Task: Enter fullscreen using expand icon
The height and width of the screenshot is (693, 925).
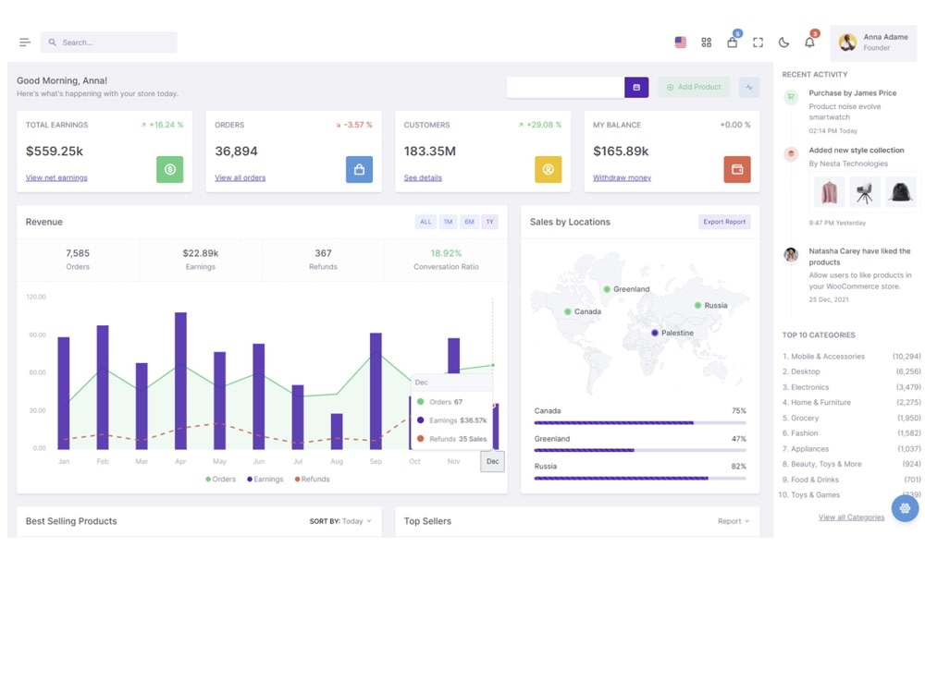Action: pyautogui.click(x=758, y=42)
